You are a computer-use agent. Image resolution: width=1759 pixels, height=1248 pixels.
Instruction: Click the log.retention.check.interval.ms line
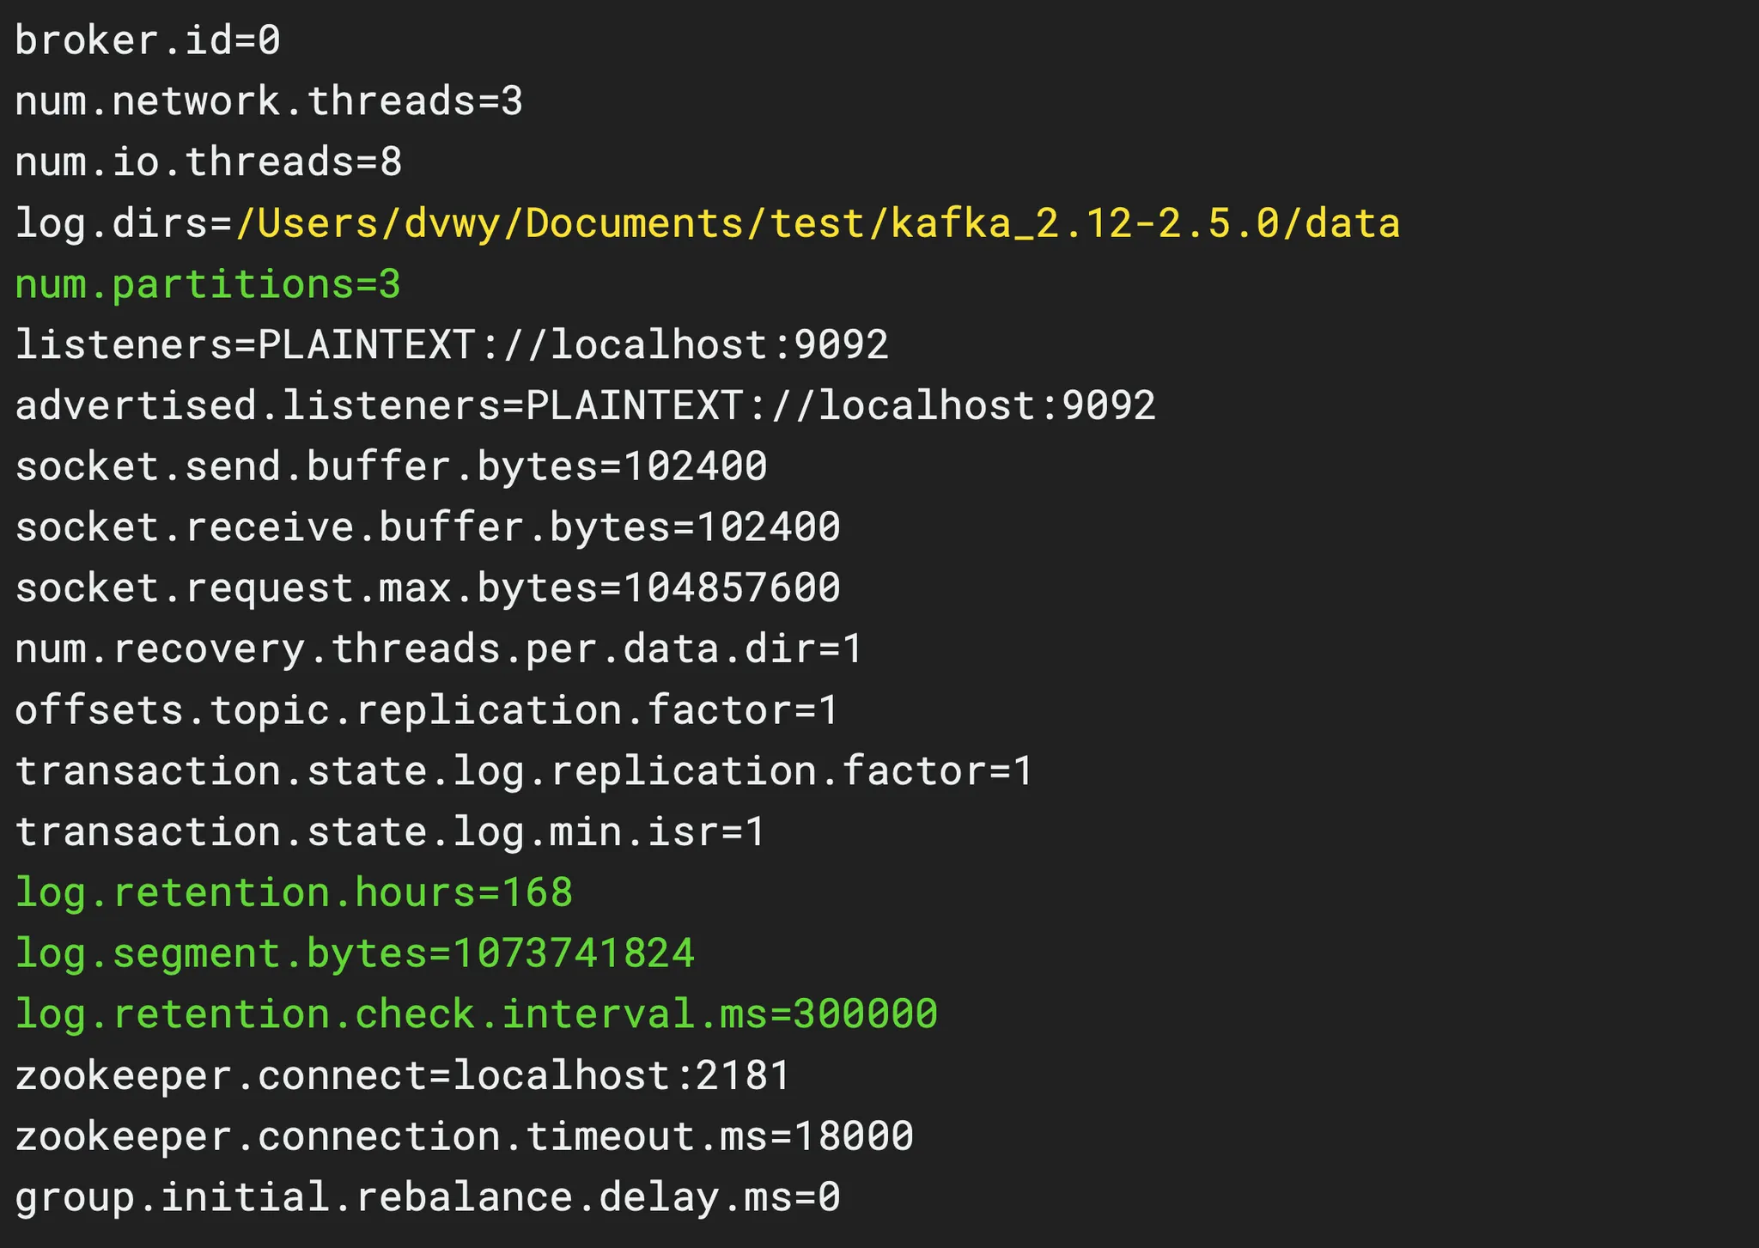(x=477, y=1014)
